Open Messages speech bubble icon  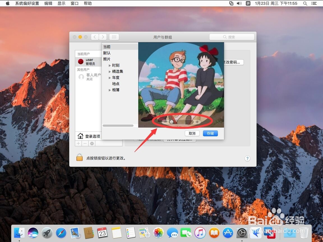[172, 233]
